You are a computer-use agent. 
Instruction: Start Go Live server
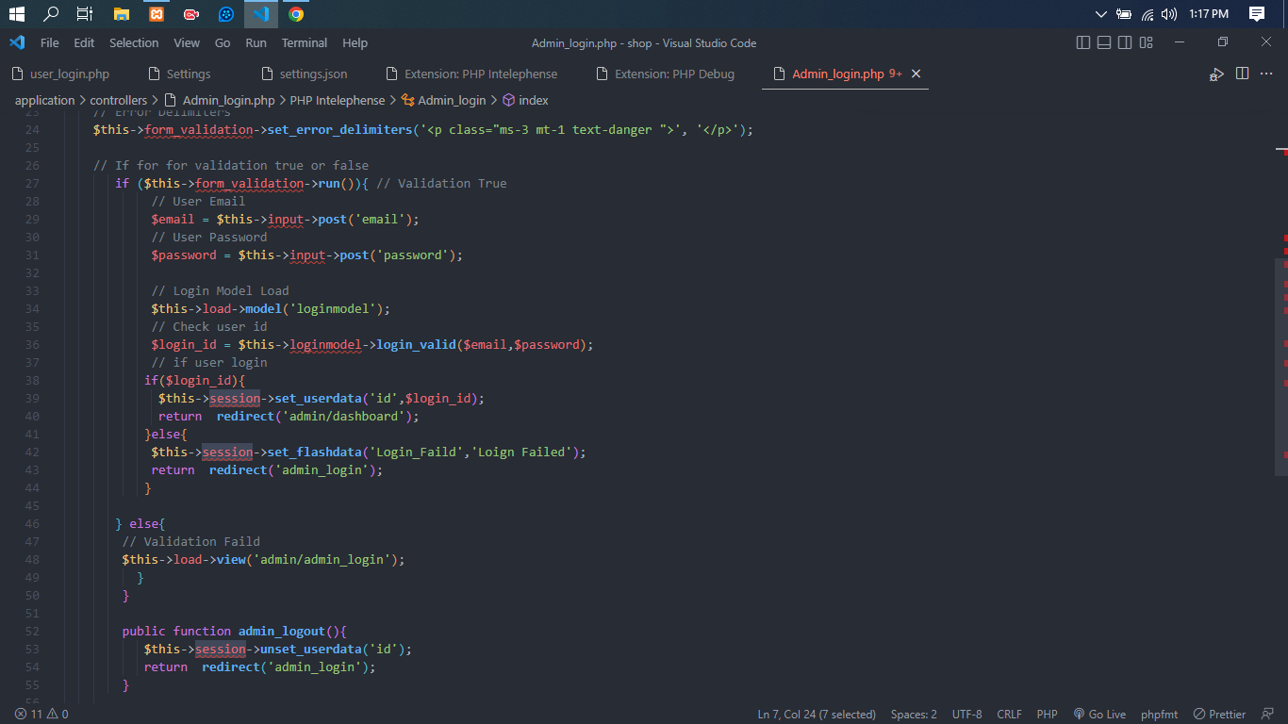[1099, 715]
